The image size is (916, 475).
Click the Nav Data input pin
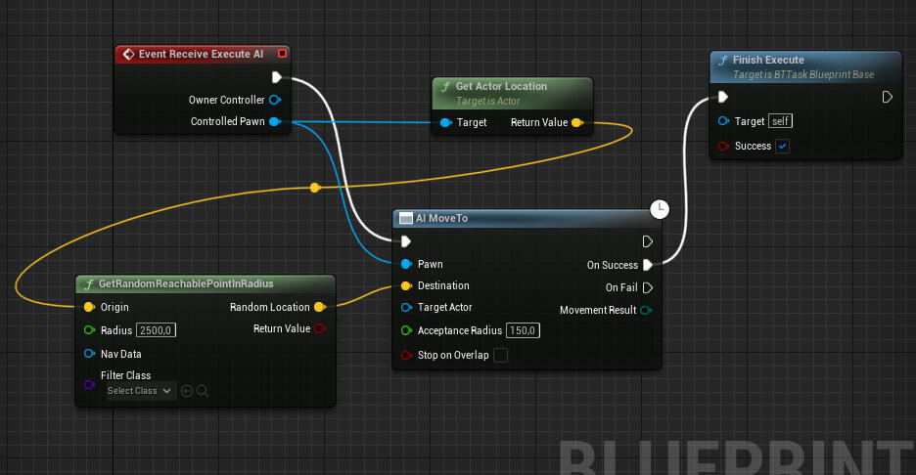click(89, 354)
